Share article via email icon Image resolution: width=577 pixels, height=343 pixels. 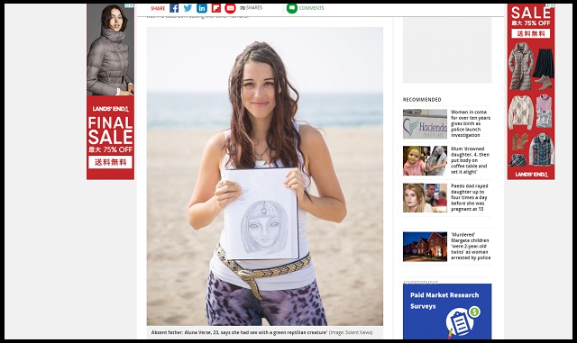point(231,8)
